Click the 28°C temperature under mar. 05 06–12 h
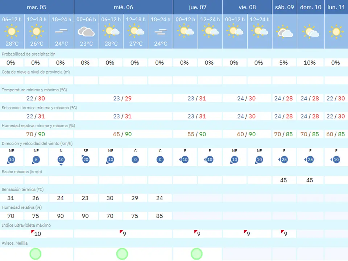348x261 pixels. point(12,44)
